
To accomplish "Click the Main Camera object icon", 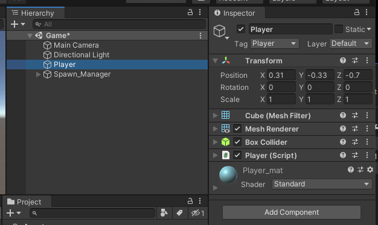I will point(47,45).
